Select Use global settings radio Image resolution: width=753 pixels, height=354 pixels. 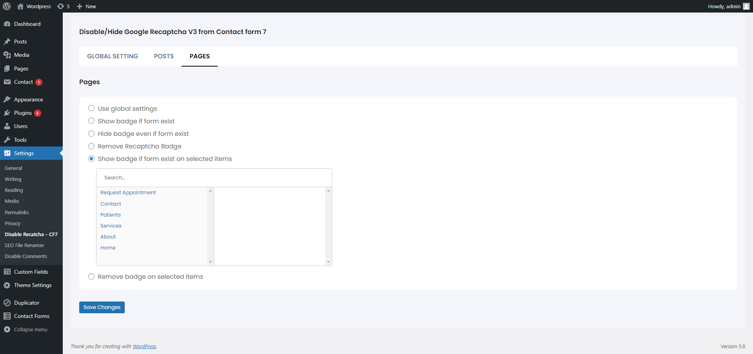pyautogui.click(x=91, y=108)
